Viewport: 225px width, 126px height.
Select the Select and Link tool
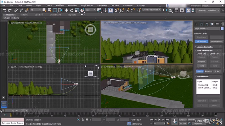click(x=16, y=10)
